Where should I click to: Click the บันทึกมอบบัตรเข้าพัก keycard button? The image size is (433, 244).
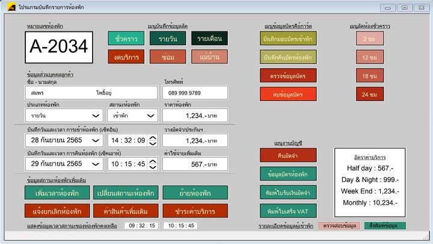point(288,39)
